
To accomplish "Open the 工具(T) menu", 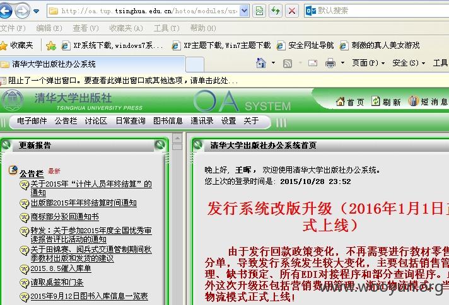I will click(x=166, y=28).
